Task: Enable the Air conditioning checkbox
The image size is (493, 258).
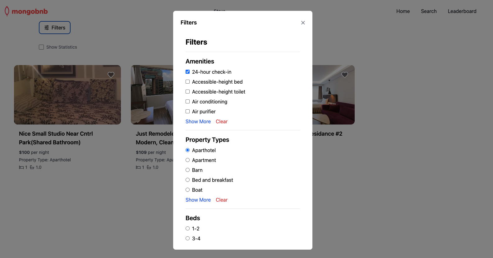Action: (x=188, y=102)
